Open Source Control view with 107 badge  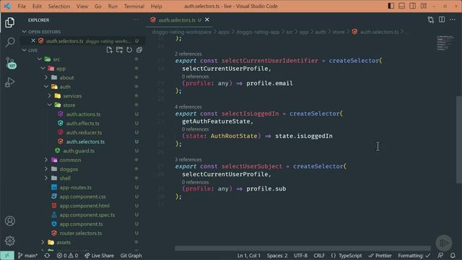pos(11,63)
